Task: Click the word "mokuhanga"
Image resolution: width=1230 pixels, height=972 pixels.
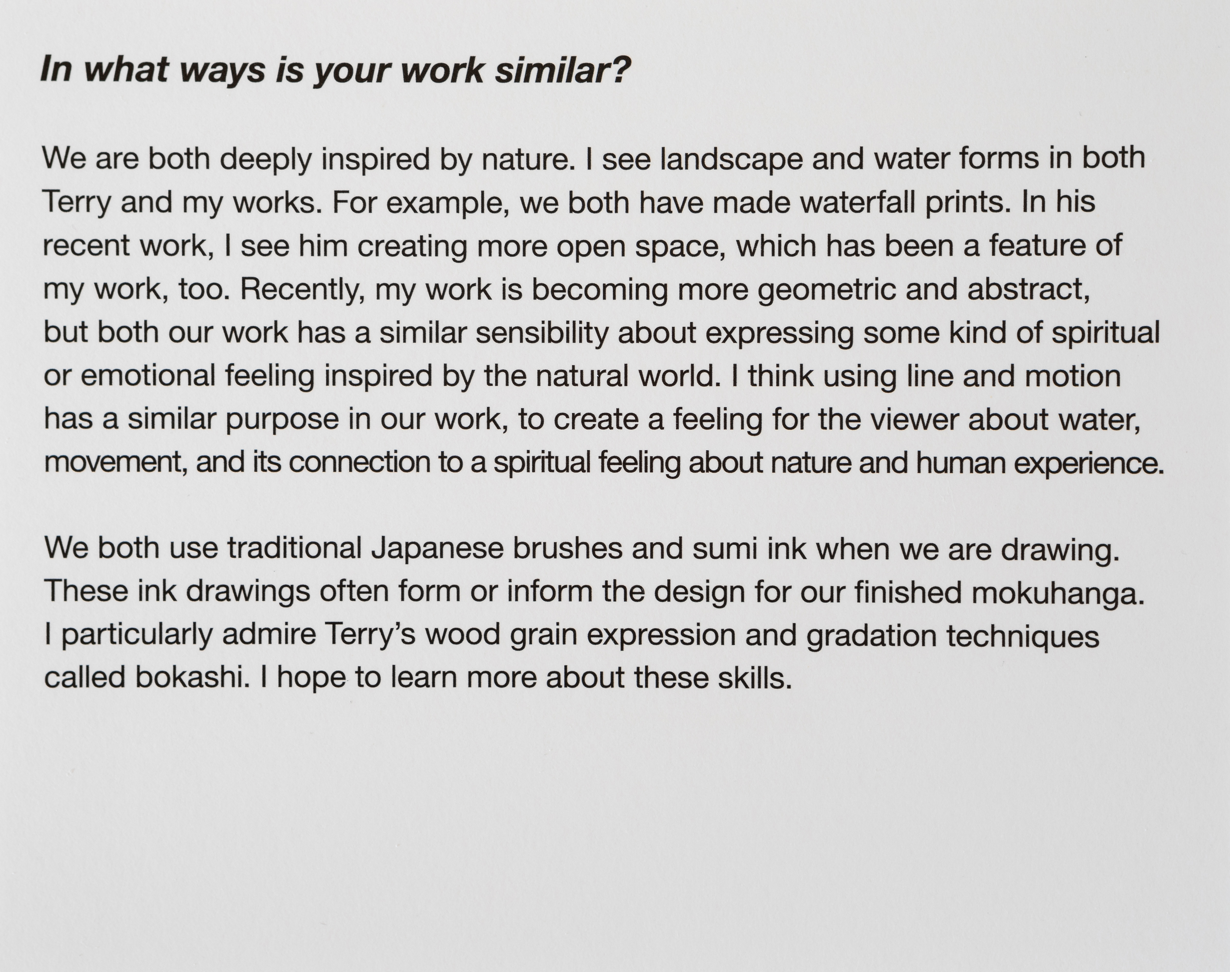Action: pyautogui.click(x=1057, y=593)
